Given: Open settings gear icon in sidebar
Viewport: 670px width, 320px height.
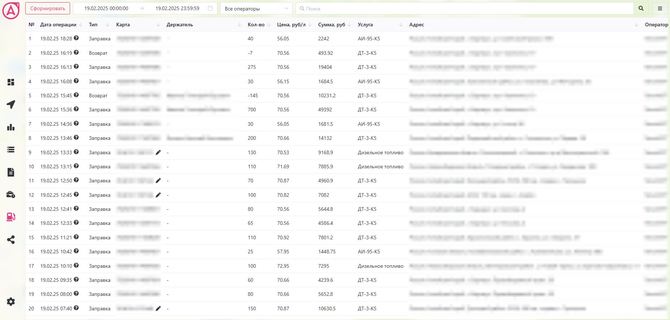Looking at the screenshot, I should click(x=11, y=302).
